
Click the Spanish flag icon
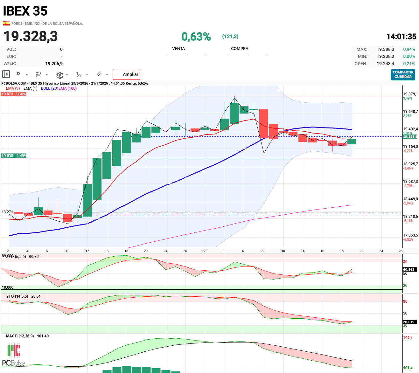[x=6, y=23]
